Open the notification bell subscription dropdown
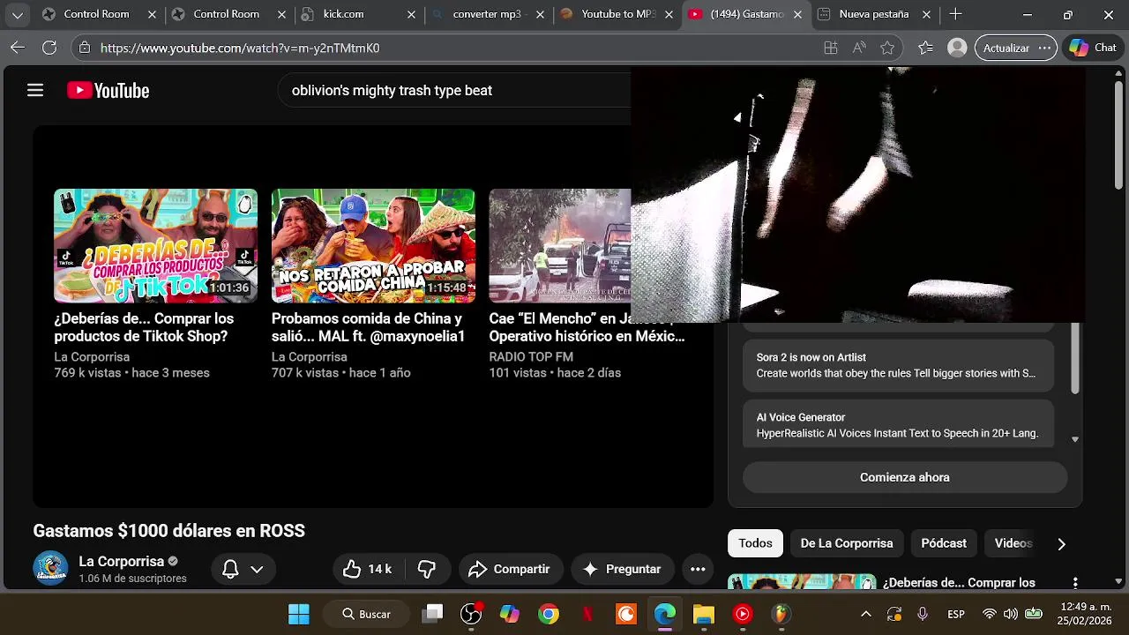Image resolution: width=1129 pixels, height=635 pixels. [x=243, y=569]
